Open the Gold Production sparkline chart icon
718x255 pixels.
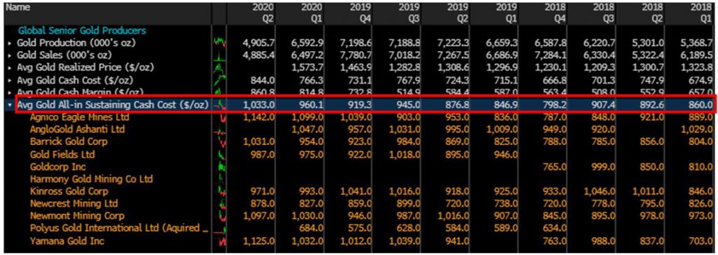219,43
